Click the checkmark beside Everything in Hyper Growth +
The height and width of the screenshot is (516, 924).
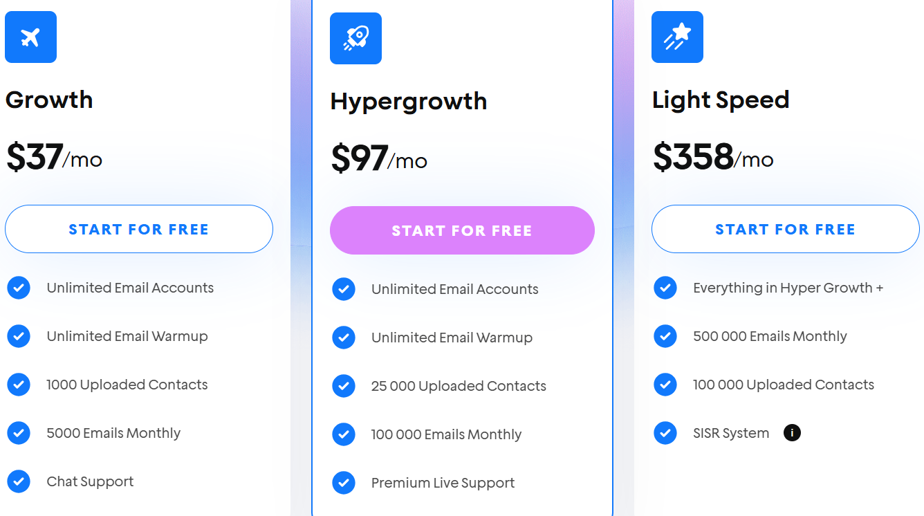pyautogui.click(x=665, y=288)
